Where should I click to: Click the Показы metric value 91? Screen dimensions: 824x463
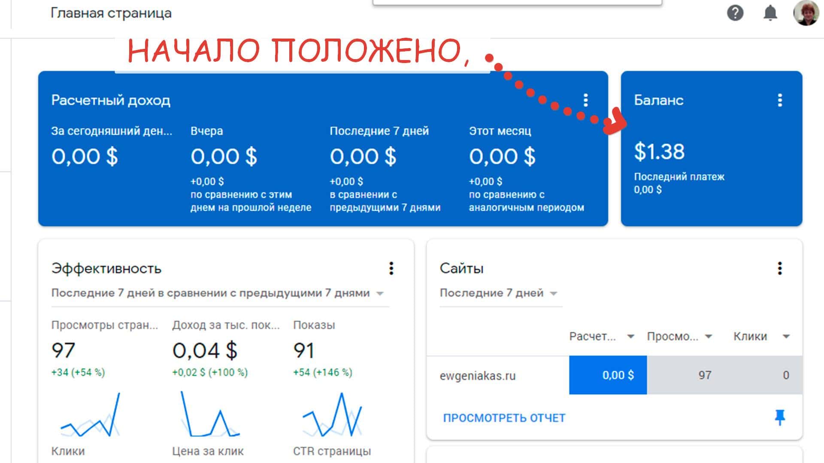pos(304,351)
